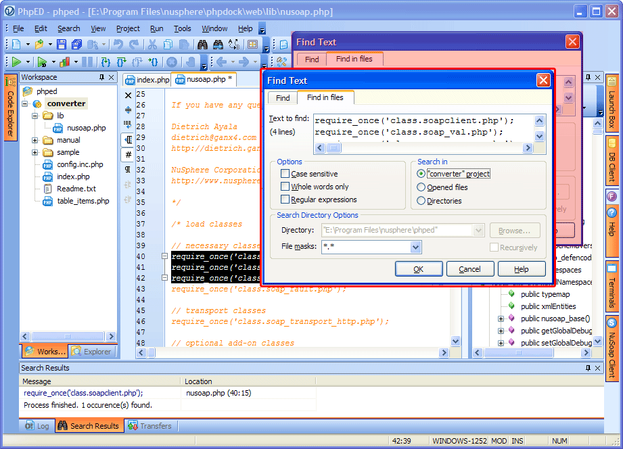Pin the Workspace panel
The image size is (623, 449).
tap(101, 77)
